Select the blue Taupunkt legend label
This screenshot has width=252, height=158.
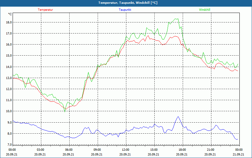point(125,10)
